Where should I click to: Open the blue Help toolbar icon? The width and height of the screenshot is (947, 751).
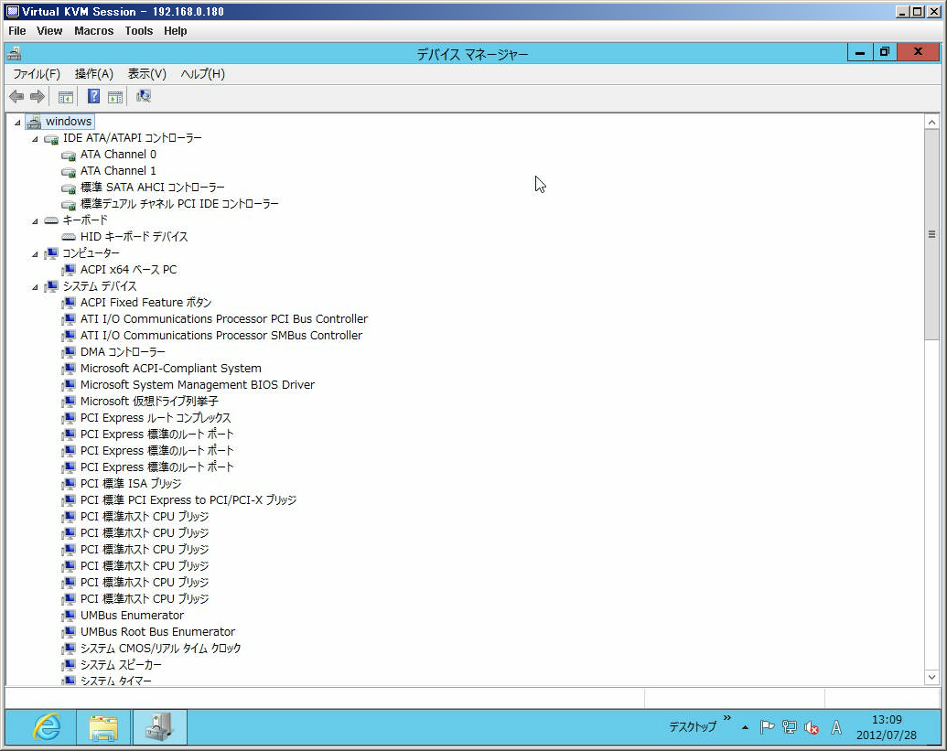93,97
